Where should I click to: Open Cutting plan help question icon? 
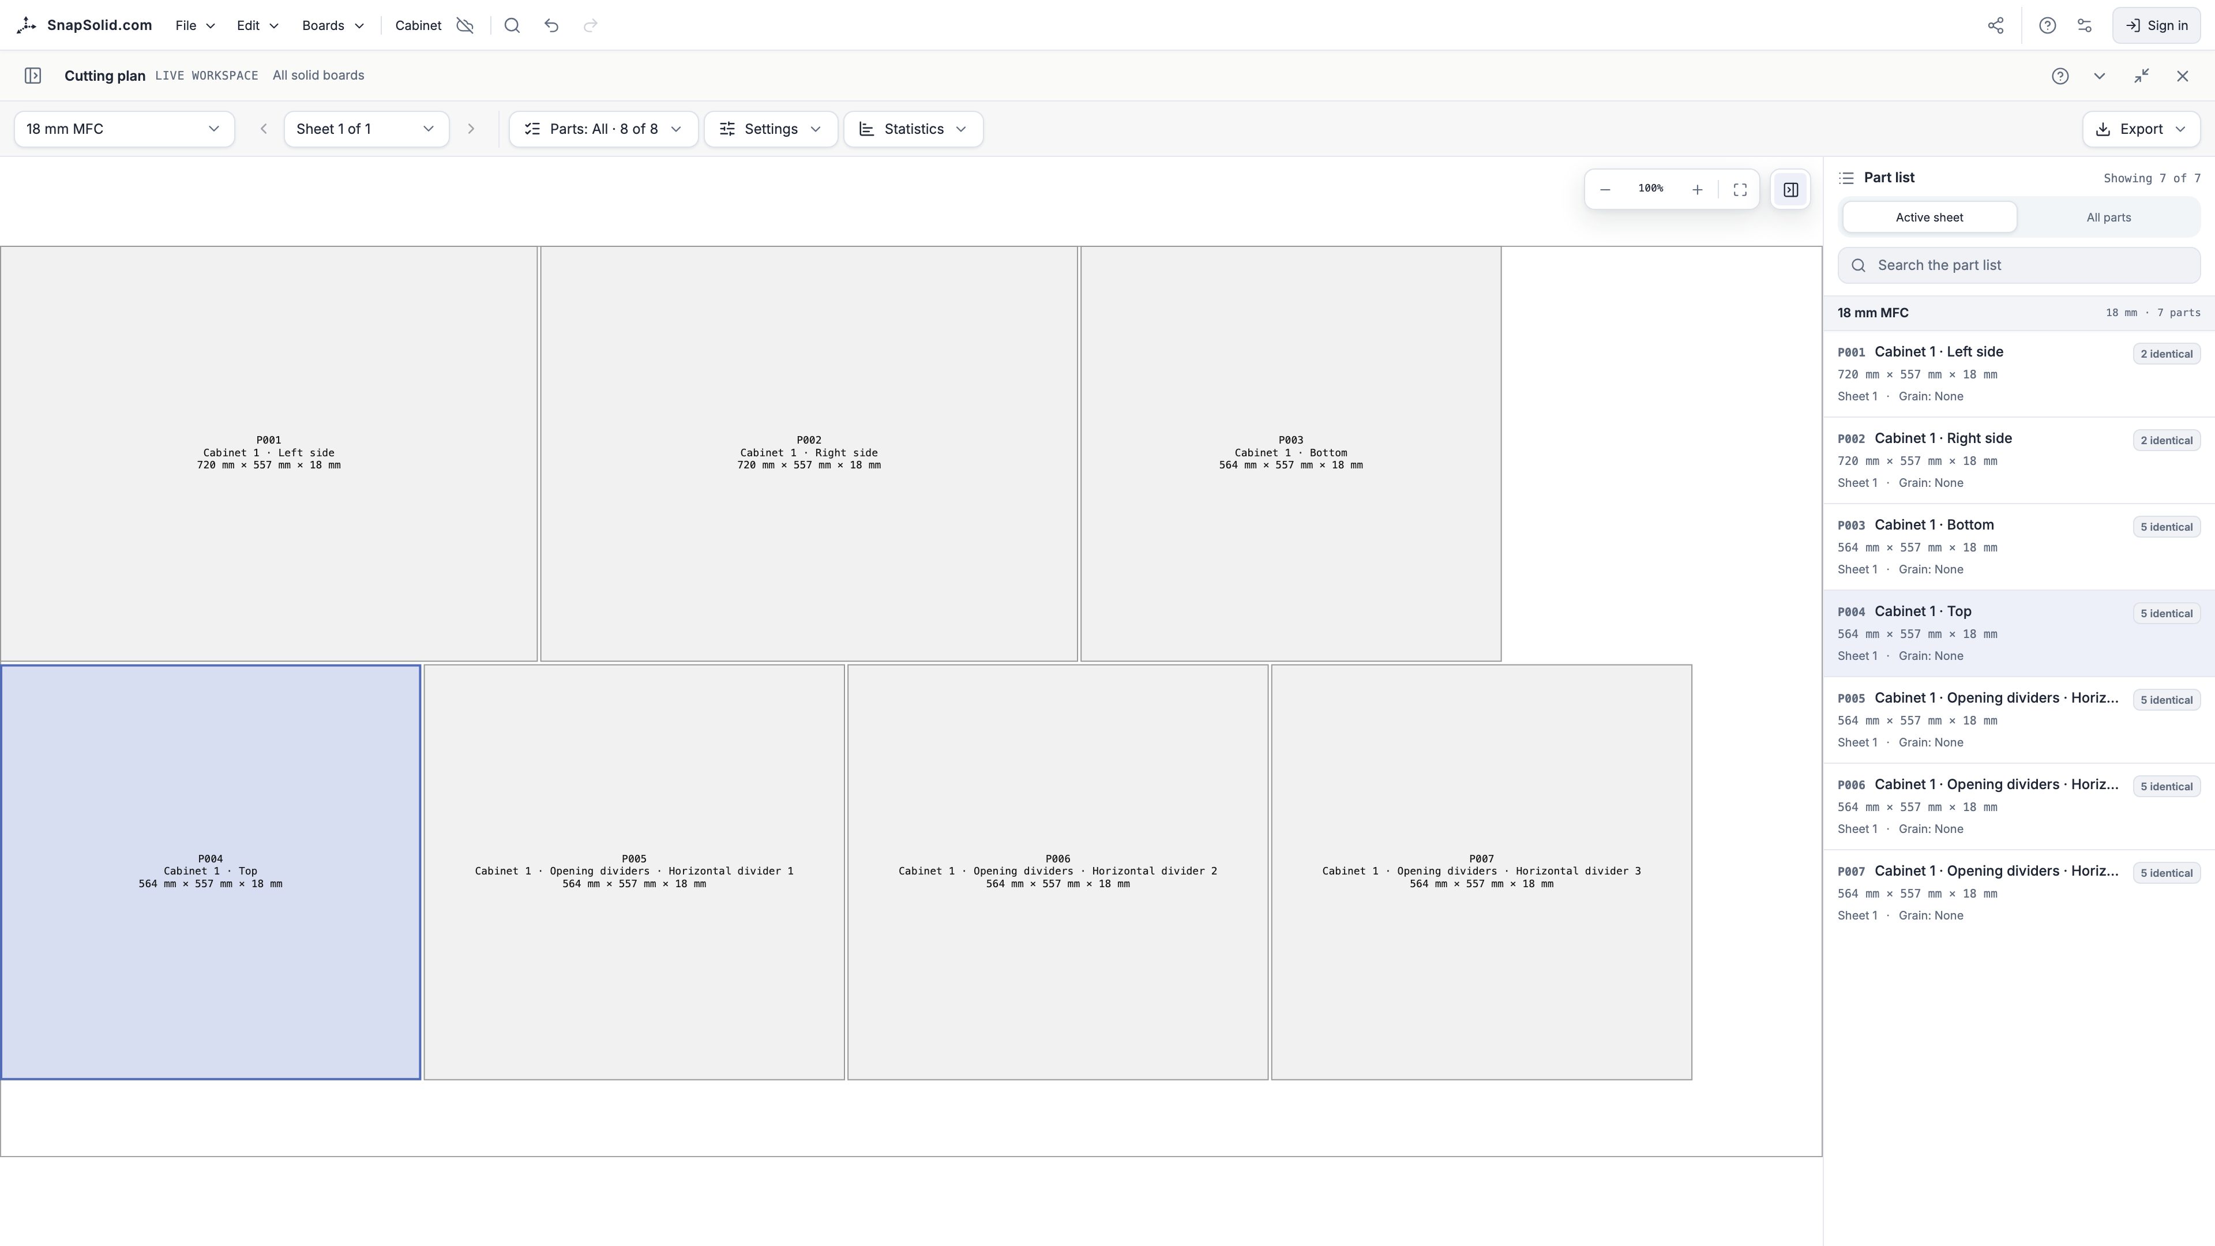tap(2060, 76)
